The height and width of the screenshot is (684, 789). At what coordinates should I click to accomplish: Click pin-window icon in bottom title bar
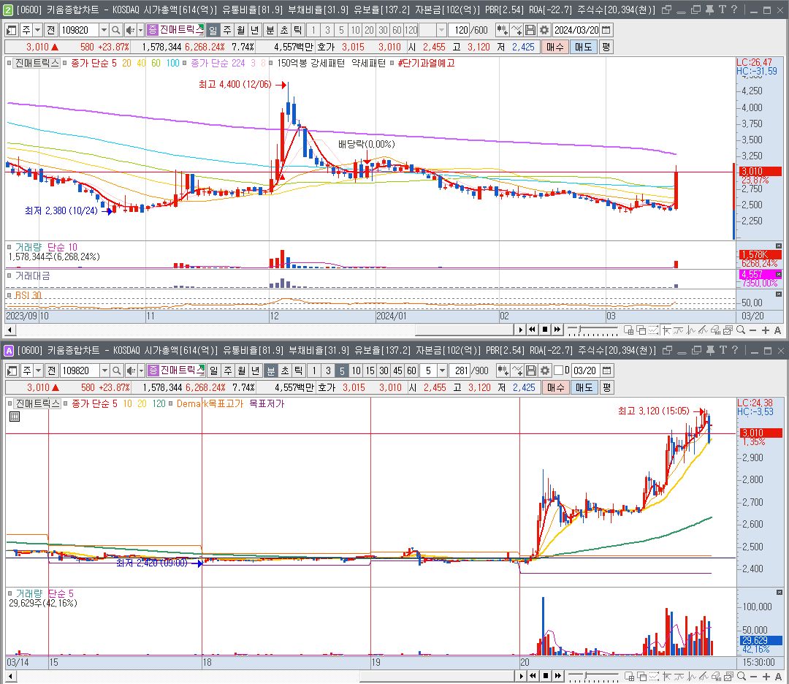tap(711, 350)
